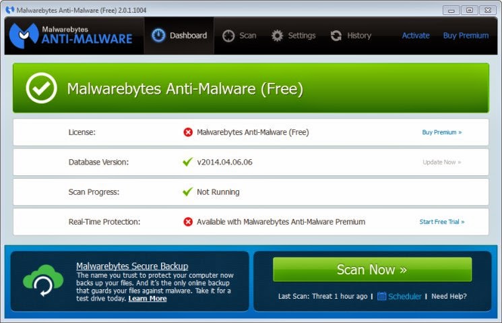Click 'Last Scan: Threat 1 hour ago' text
Viewport: 502px width, 323px height.
[323, 297]
